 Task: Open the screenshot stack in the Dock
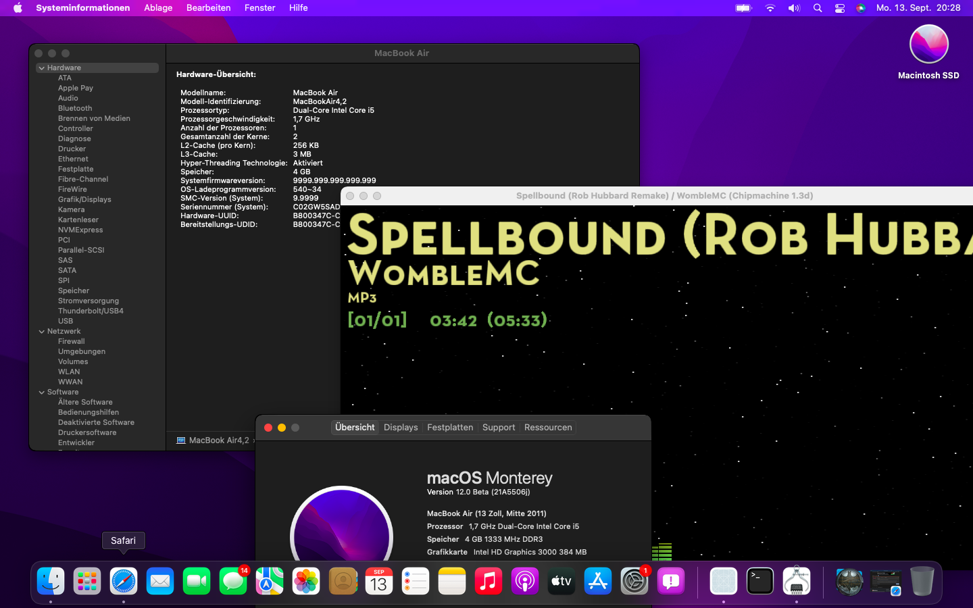tap(886, 581)
